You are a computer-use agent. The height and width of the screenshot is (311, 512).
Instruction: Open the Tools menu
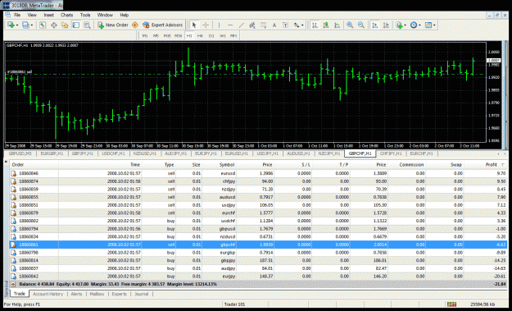[x=85, y=15]
